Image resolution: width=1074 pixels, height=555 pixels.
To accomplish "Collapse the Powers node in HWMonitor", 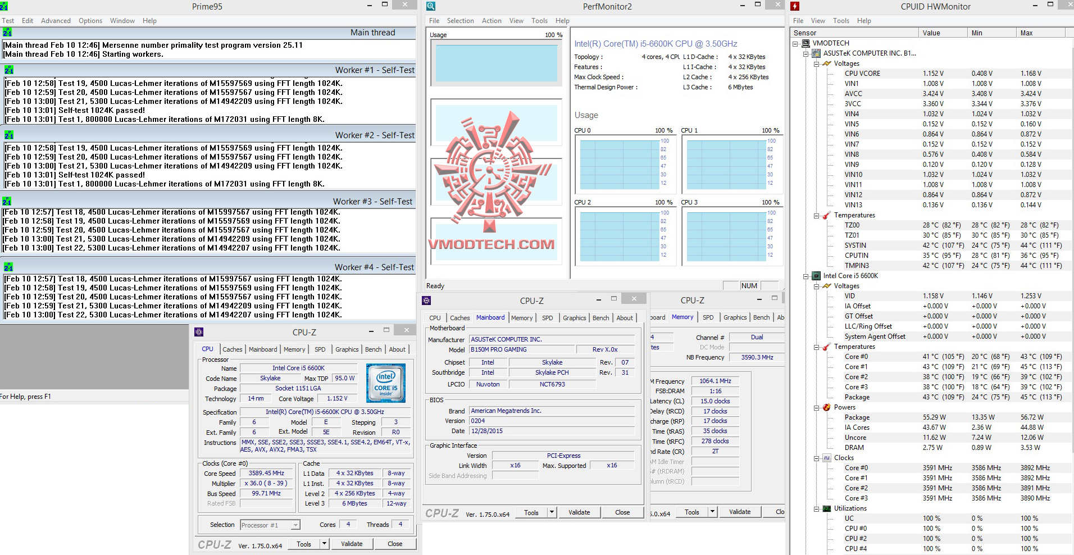I will click(817, 408).
